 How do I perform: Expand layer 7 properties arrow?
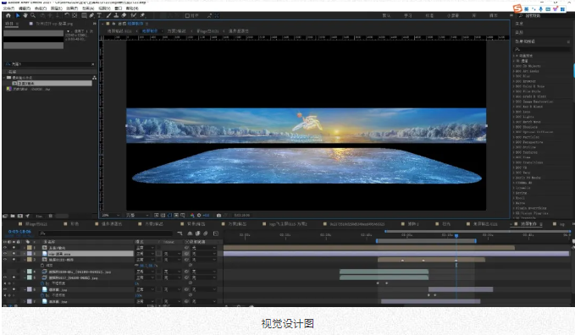[25, 301]
